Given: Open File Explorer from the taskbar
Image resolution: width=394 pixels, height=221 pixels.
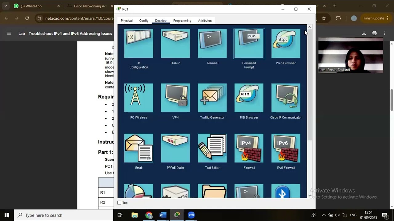Looking at the screenshot, I should tap(135, 215).
